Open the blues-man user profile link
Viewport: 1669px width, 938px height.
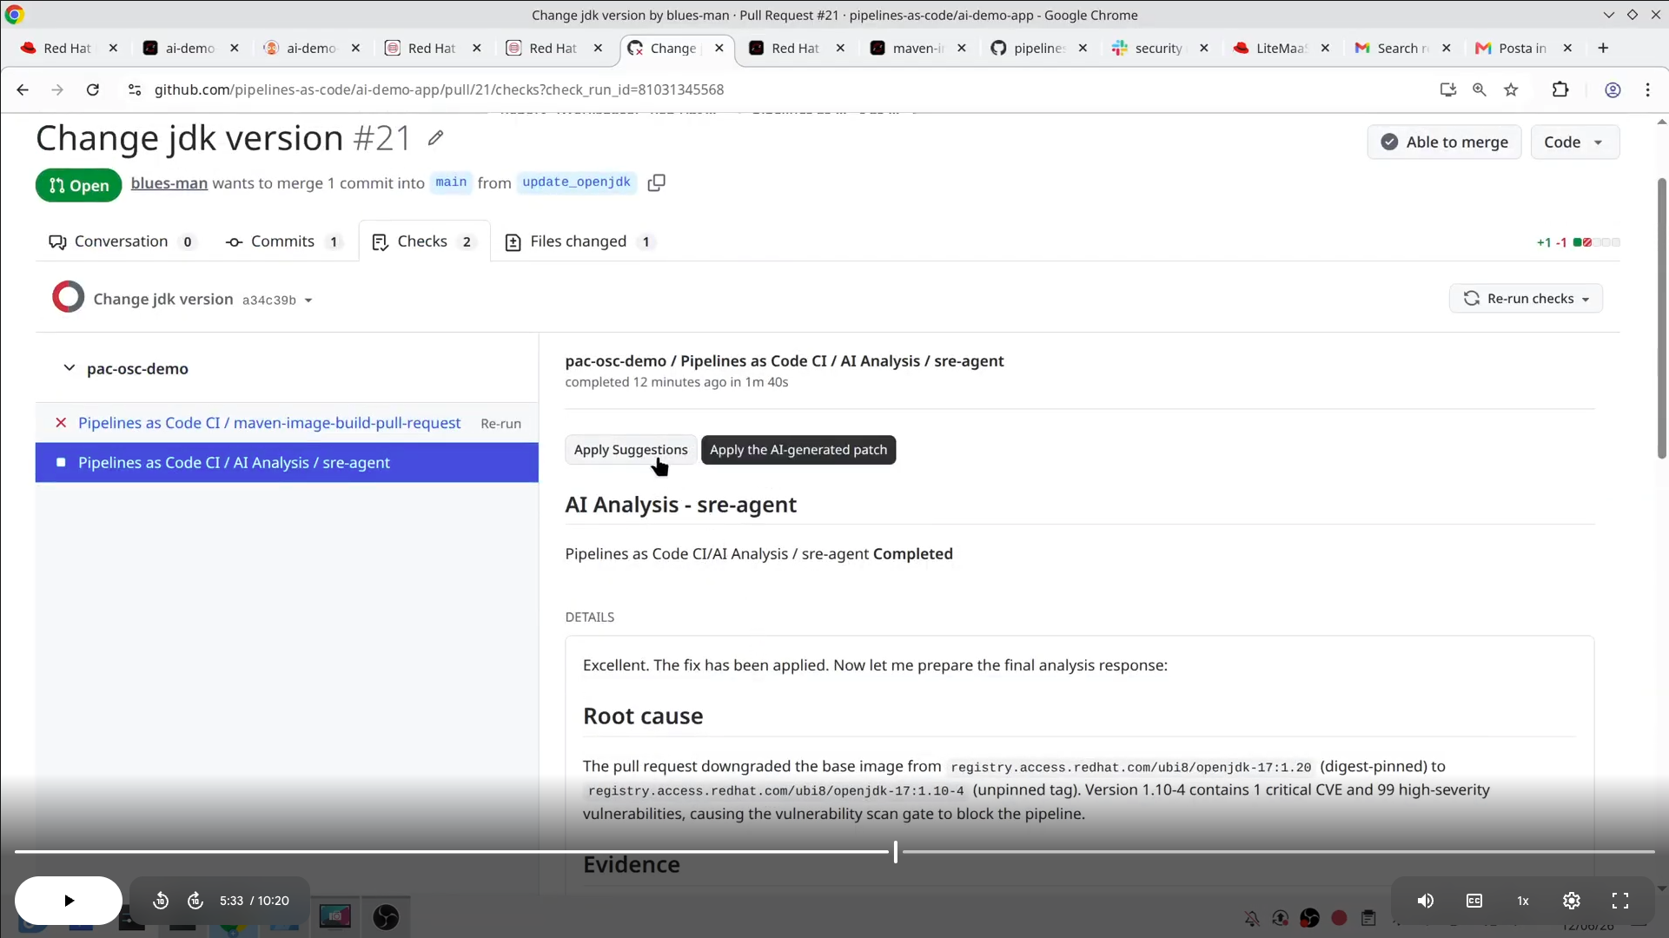pyautogui.click(x=169, y=183)
